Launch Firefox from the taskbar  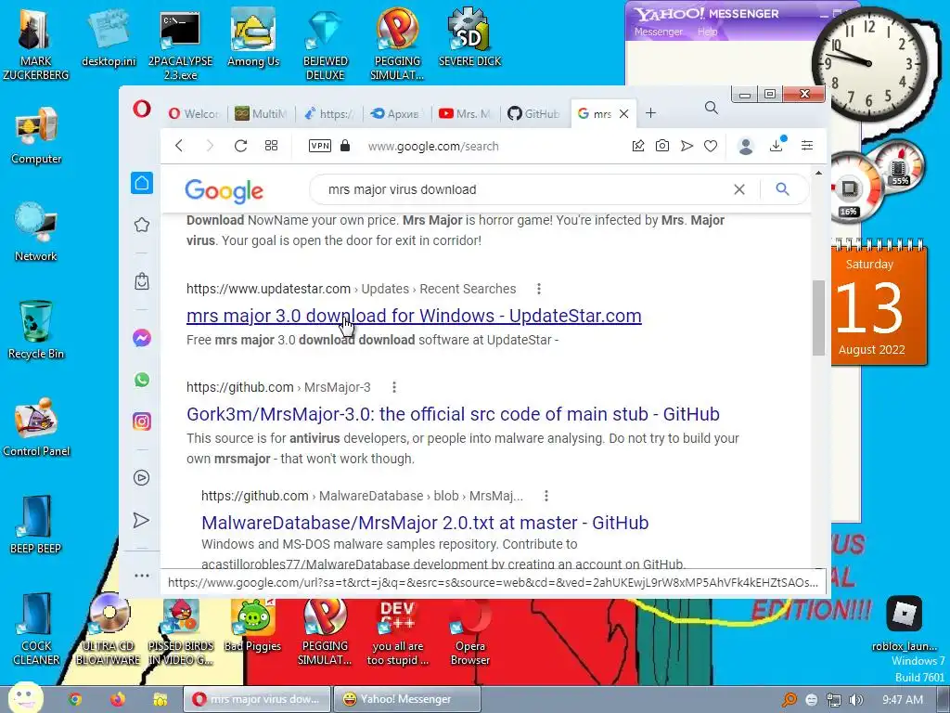(x=118, y=699)
